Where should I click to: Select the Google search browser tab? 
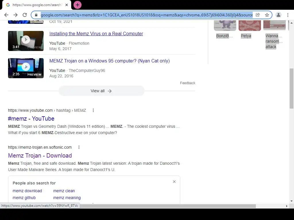click(x=37, y=5)
